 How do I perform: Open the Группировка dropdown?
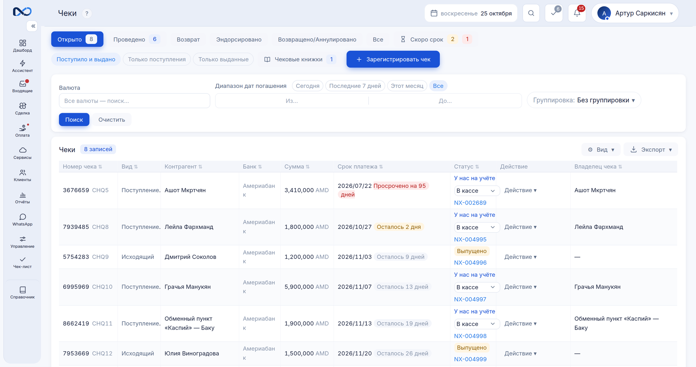click(584, 100)
